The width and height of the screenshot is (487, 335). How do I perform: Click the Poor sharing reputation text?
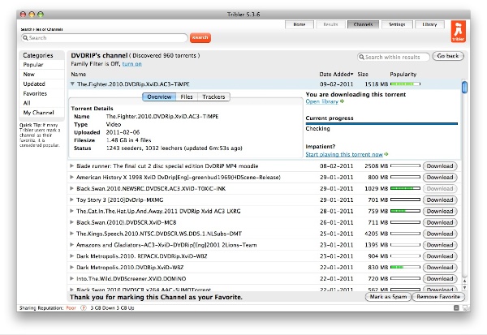[x=71, y=308]
